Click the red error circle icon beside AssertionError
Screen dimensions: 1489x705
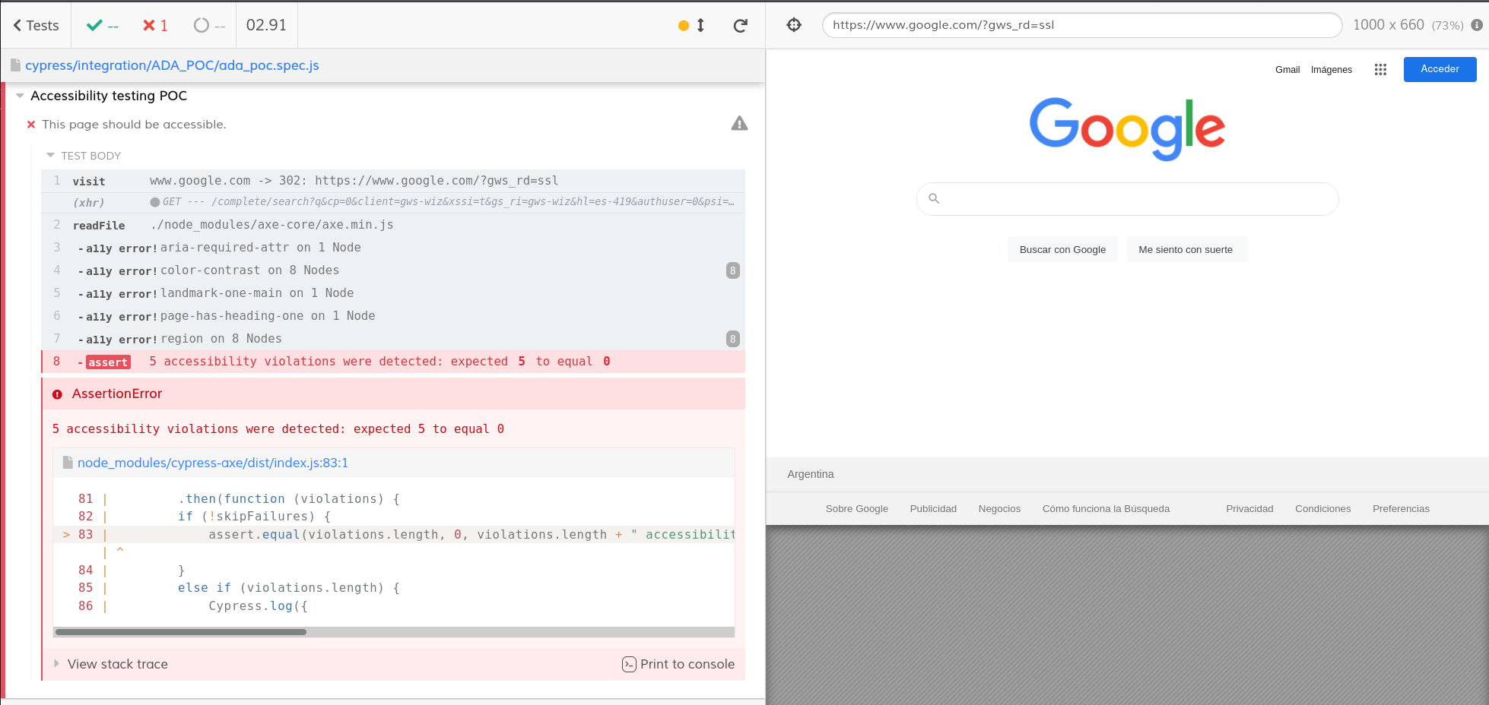click(57, 394)
